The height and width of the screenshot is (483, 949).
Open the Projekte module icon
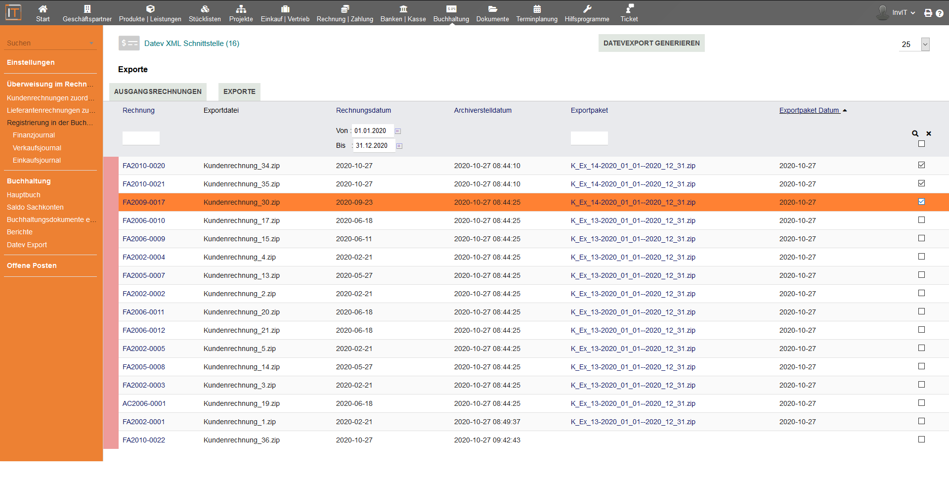241,9
